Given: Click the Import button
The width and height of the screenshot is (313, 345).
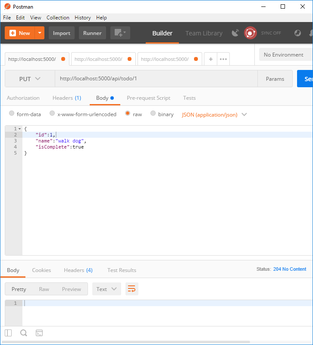Looking at the screenshot, I should pos(62,33).
